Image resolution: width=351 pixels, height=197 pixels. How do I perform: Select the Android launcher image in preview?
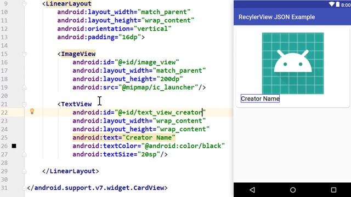click(293, 63)
